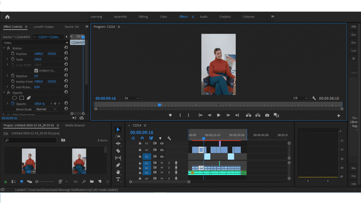Hide video track V3 with eye icon
Screen dimensions: 361x203
[x=162, y=143]
